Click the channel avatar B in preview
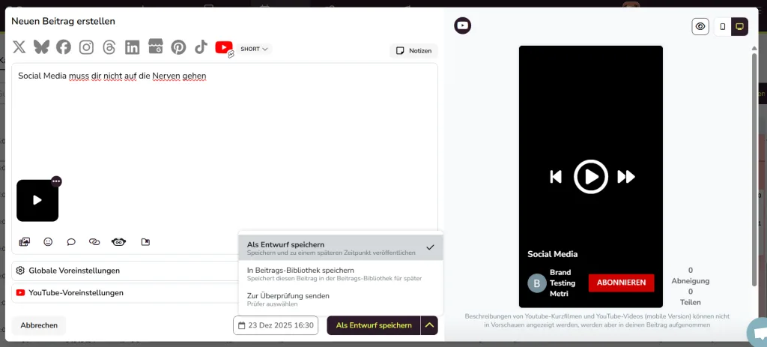Viewport: 767px width, 347px height. (536, 283)
